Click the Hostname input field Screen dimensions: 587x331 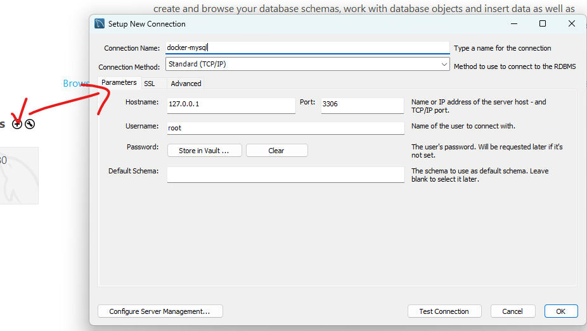231,105
